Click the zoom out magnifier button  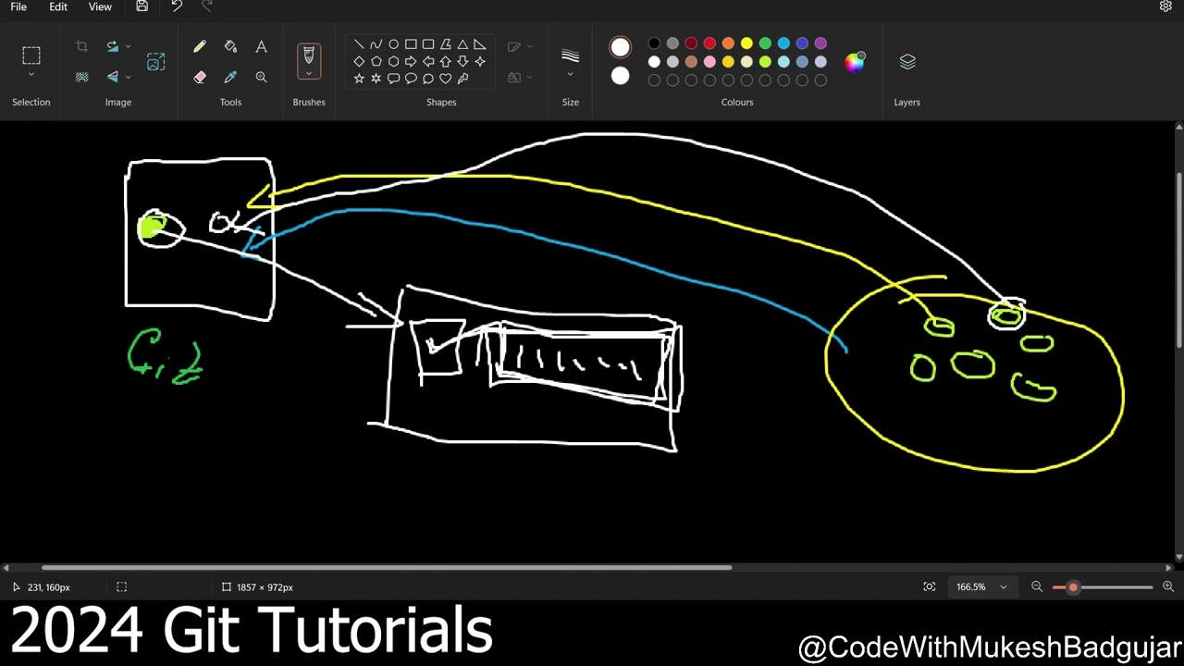pyautogui.click(x=1037, y=586)
